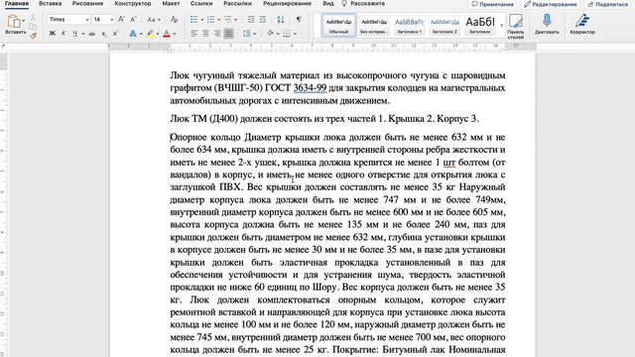Apply red font color A
This screenshot has width=635, height=357.
(x=167, y=34)
